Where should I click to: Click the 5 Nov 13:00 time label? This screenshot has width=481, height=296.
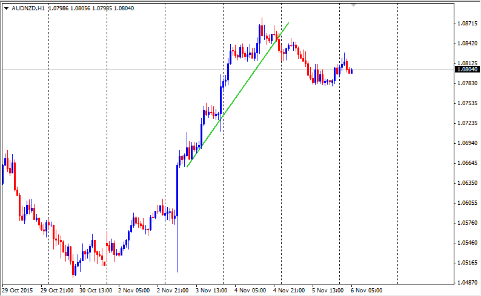(x=328, y=290)
